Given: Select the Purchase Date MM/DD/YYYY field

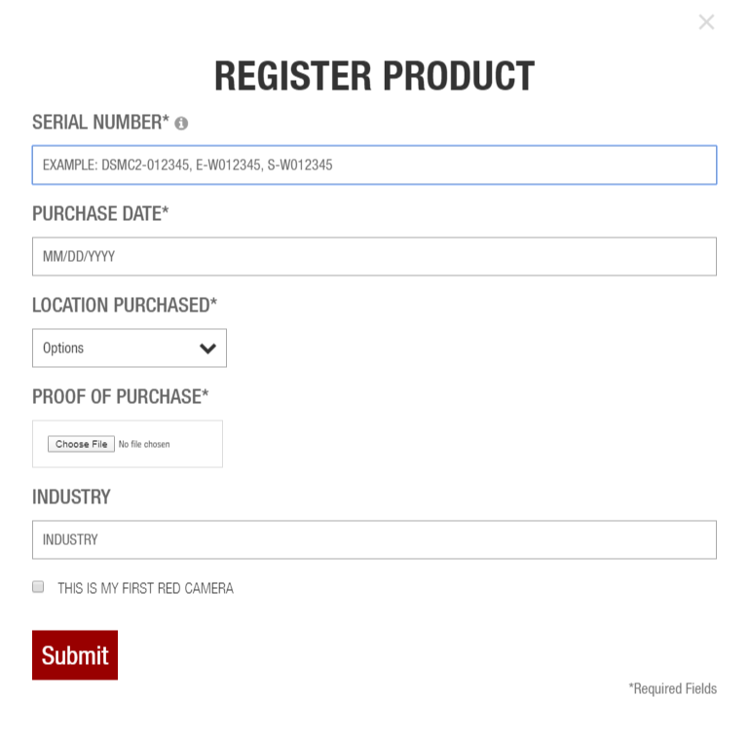Looking at the screenshot, I should pyautogui.click(x=374, y=256).
